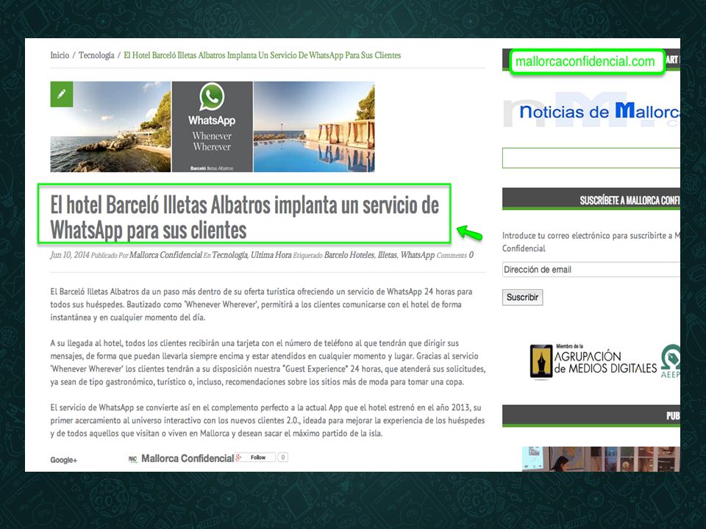706x529 pixels.
Task: Open the Agrupación de Medios Digitales badge
Action: [593, 361]
